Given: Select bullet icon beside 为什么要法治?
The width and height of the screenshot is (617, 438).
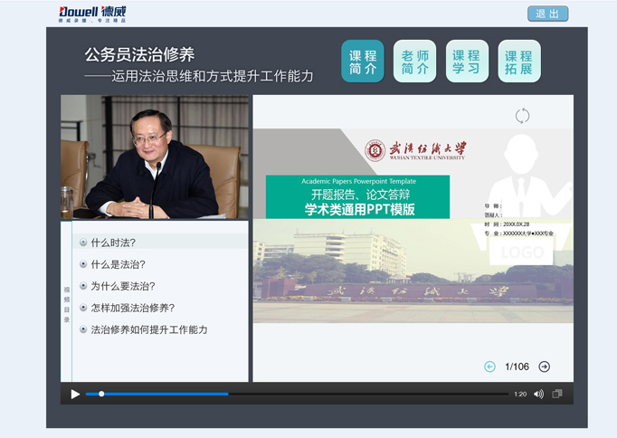Looking at the screenshot, I should pyautogui.click(x=83, y=286).
